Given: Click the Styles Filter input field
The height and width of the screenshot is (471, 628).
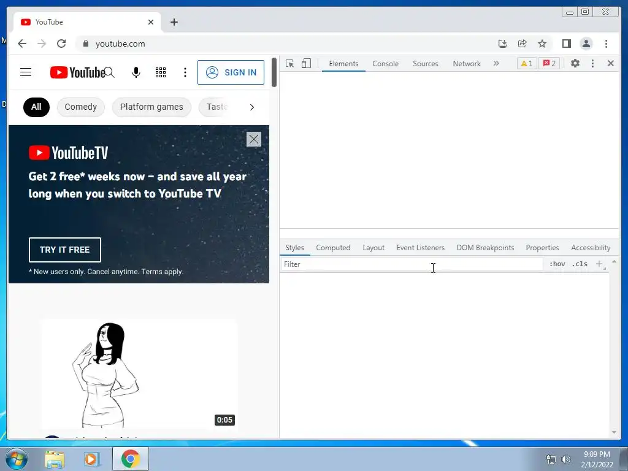Looking at the screenshot, I should coord(412,264).
